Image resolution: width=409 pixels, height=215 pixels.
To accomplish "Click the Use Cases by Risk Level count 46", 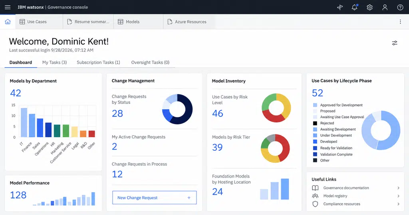I will (218, 113).
